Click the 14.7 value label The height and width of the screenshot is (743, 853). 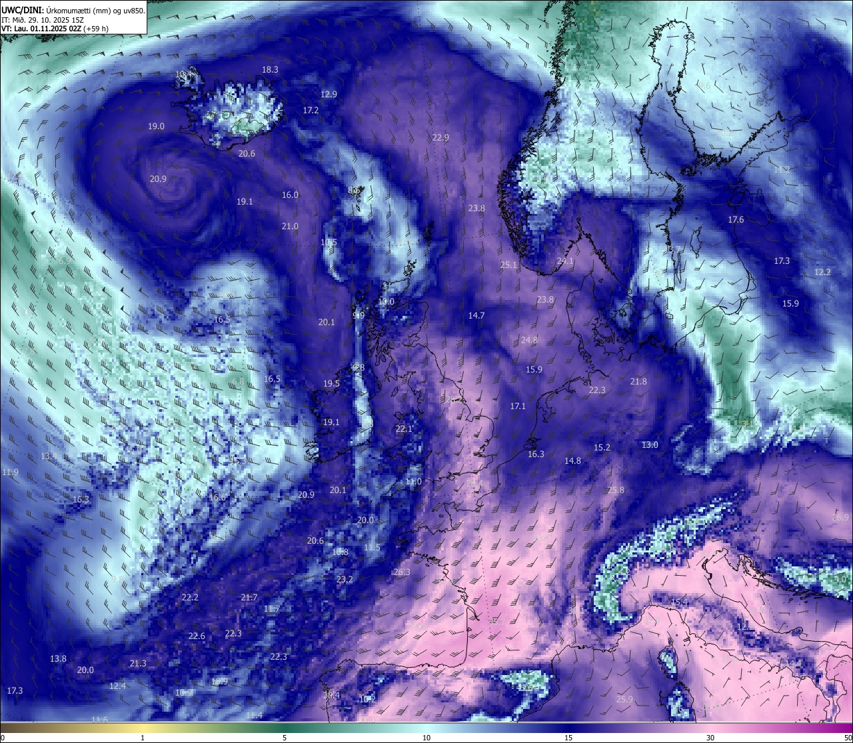(476, 316)
